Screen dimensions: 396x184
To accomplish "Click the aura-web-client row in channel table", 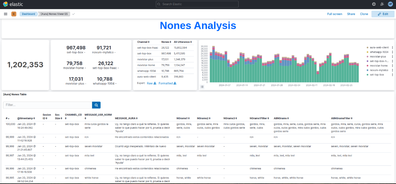I will point(165,77).
